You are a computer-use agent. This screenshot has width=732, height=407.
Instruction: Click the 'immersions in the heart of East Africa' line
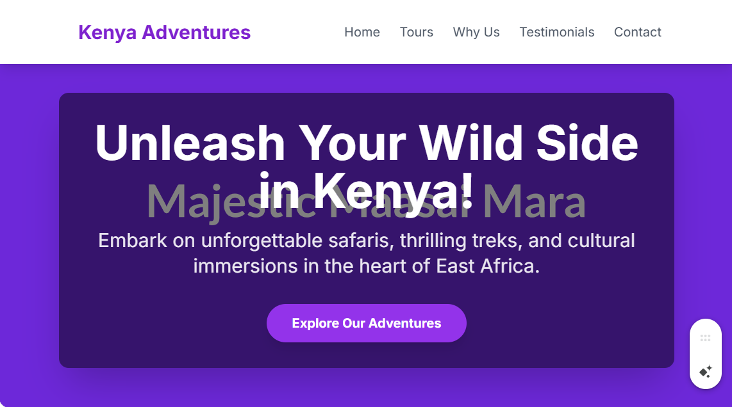367,266
